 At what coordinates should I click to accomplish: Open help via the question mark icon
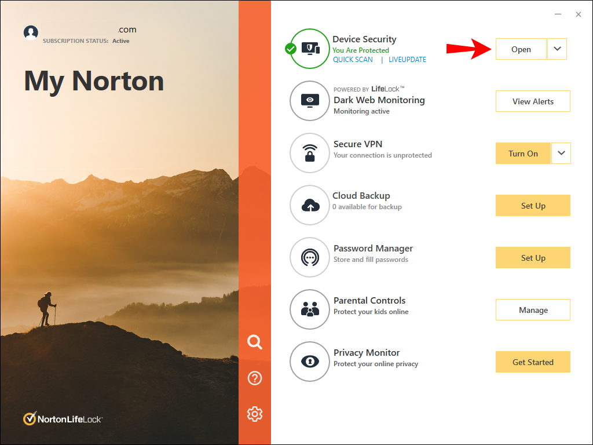coord(255,378)
